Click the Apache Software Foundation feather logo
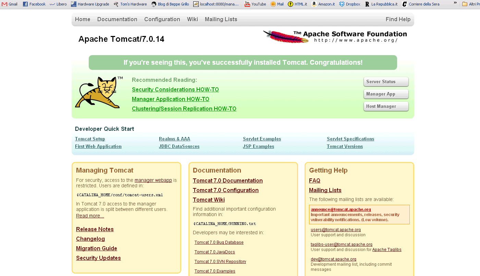This screenshot has height=276, width=480. [x=335, y=37]
